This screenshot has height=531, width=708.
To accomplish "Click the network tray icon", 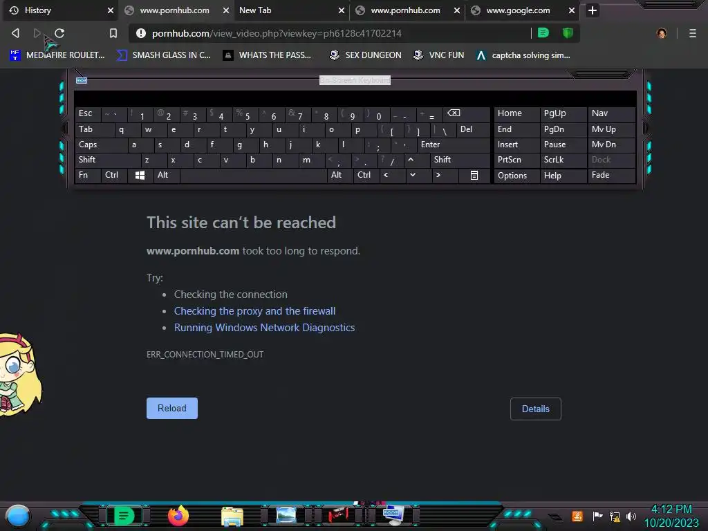I will 614,516.
